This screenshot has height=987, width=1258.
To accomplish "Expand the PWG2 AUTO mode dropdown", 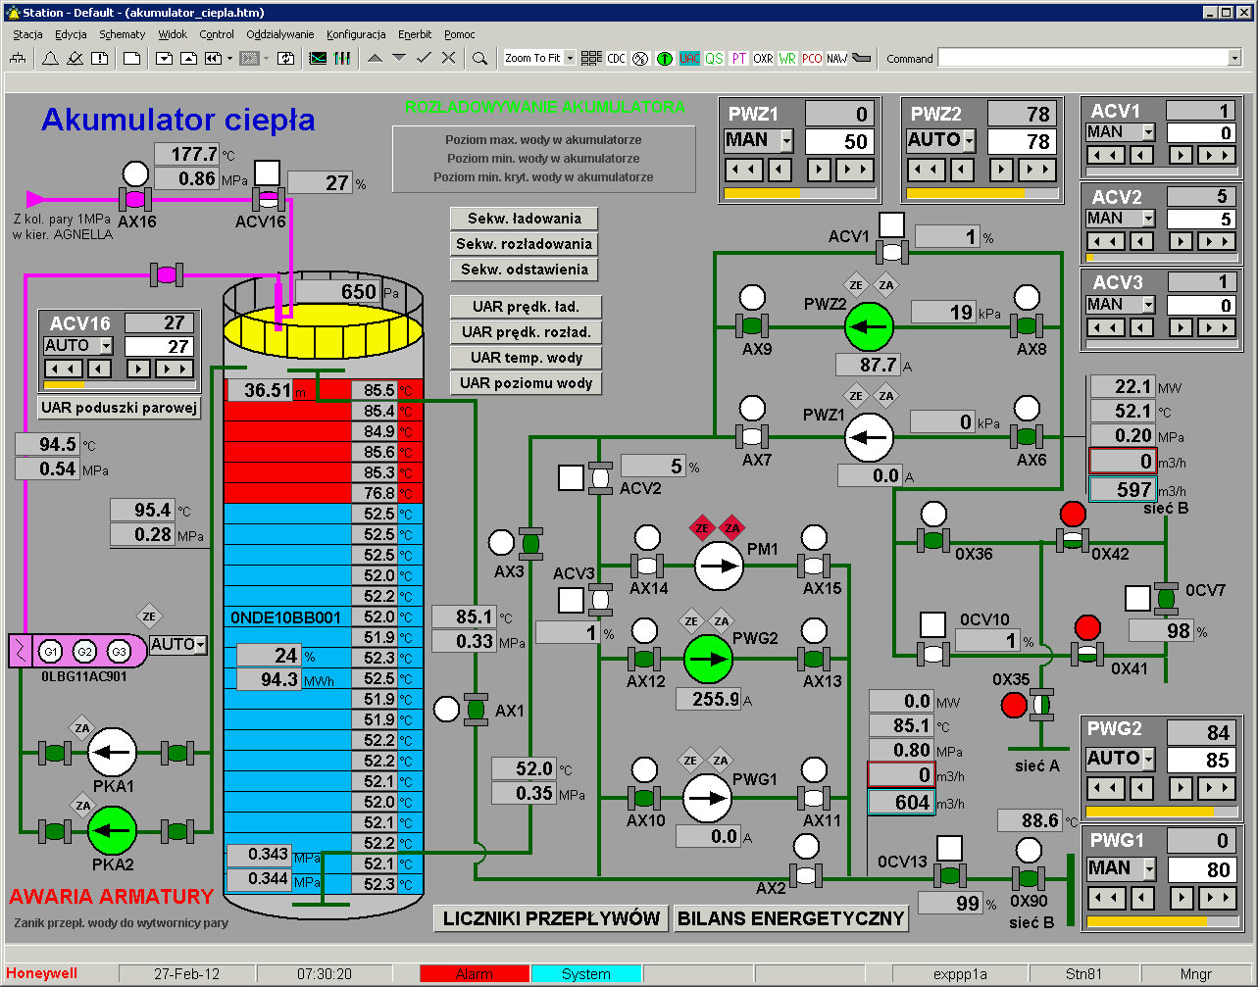I will click(1149, 759).
